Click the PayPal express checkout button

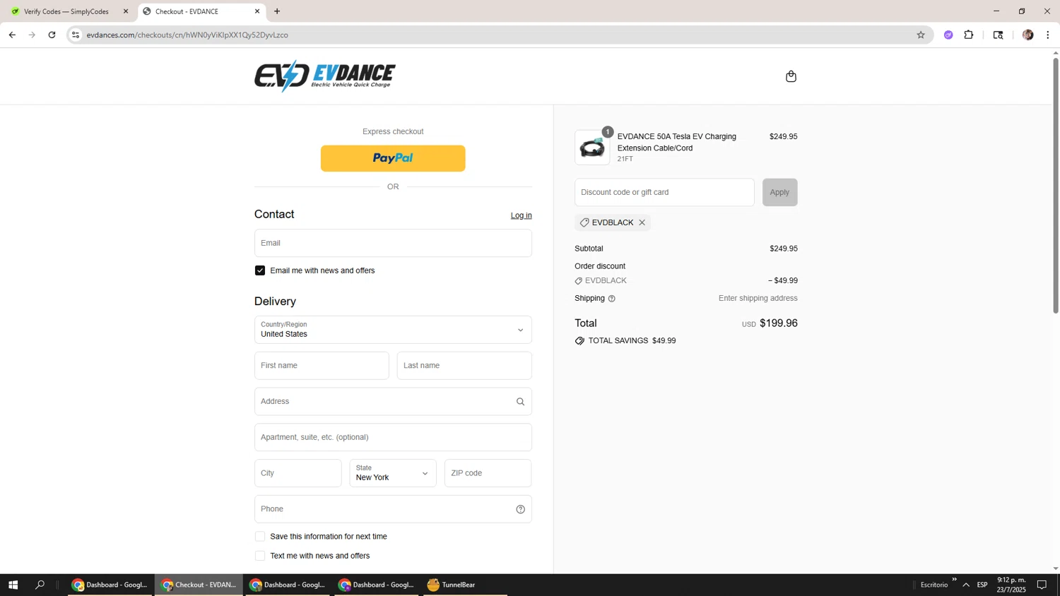click(393, 158)
